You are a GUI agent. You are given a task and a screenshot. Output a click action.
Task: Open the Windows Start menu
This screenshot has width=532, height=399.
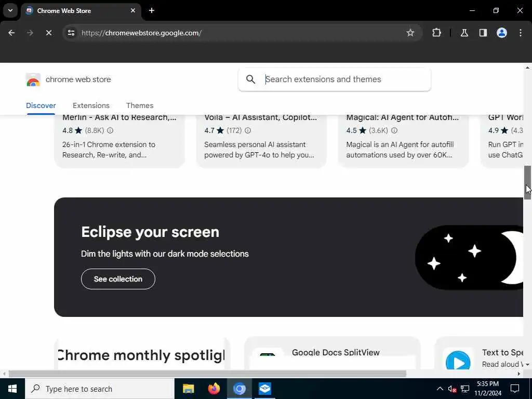point(12,389)
